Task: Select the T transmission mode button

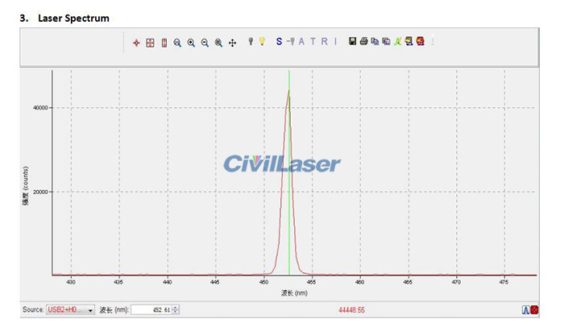Action: tap(313, 41)
